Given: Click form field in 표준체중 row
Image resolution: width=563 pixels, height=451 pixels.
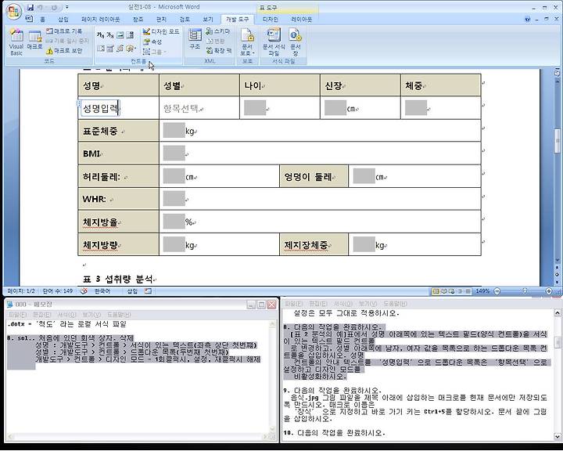Looking at the screenshot, I should point(174,131).
